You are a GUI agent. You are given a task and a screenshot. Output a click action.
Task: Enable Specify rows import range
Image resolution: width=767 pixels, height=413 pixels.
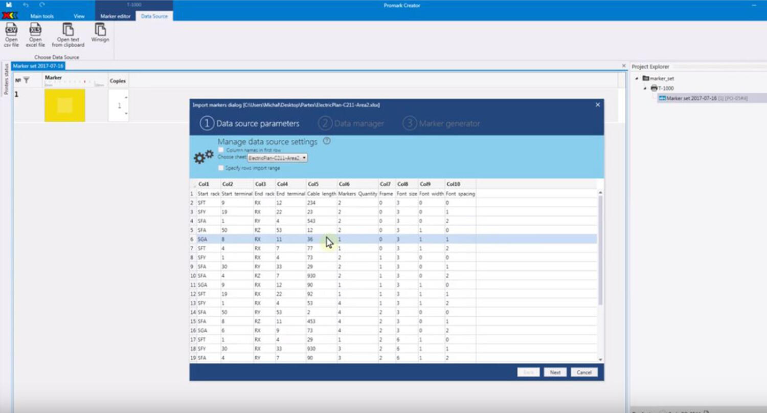tap(221, 167)
